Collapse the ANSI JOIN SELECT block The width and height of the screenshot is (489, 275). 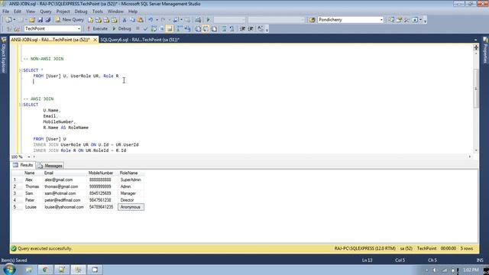pos(21,105)
